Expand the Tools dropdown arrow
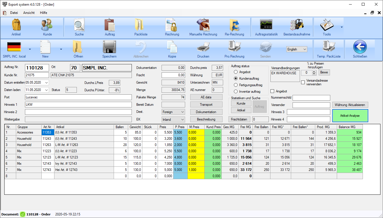This screenshot has height=218, width=383. pyautogui.click(x=342, y=27)
